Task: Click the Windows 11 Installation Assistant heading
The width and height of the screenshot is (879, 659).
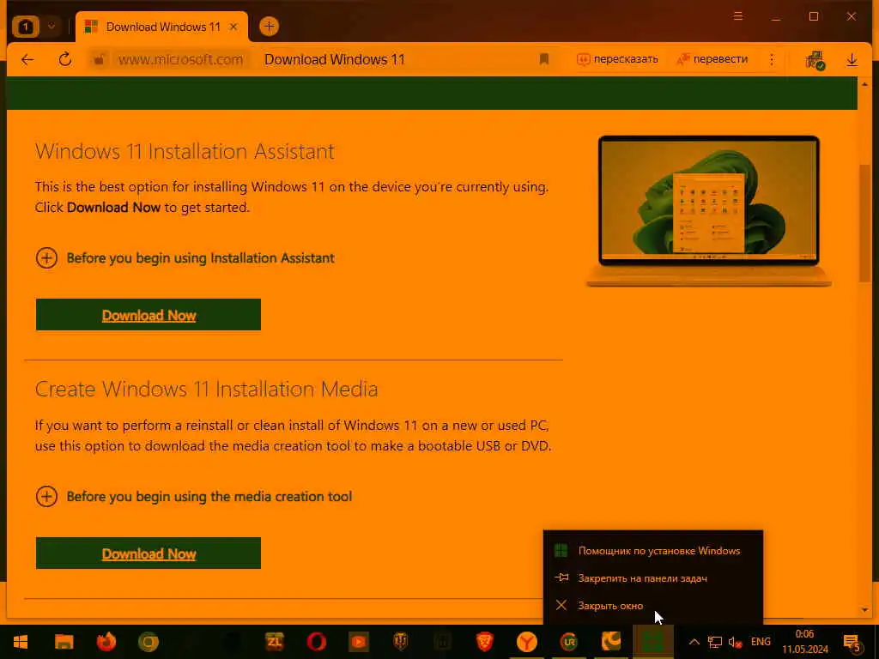Action: pyautogui.click(x=185, y=151)
